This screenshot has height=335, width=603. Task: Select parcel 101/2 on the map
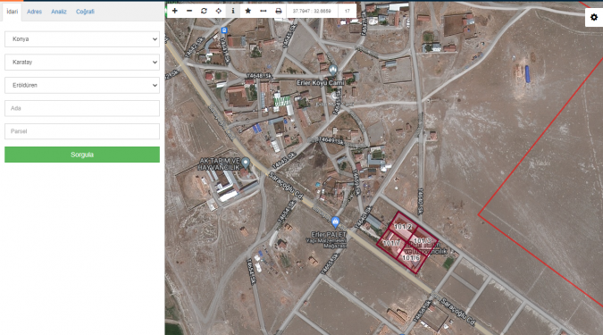coord(402,227)
